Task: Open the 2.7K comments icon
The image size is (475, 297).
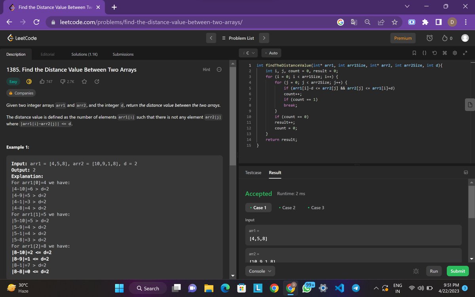Action: [x=67, y=82]
